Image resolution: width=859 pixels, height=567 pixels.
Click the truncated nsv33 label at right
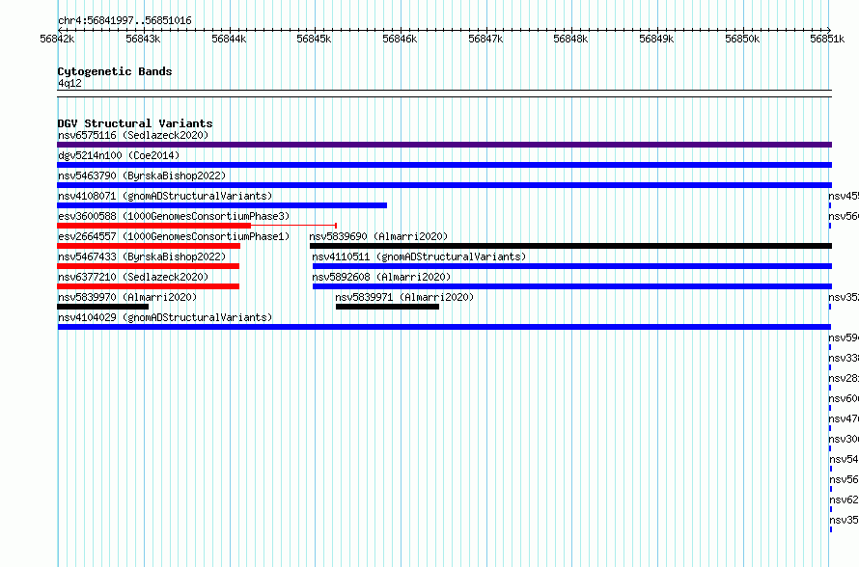[x=844, y=358]
